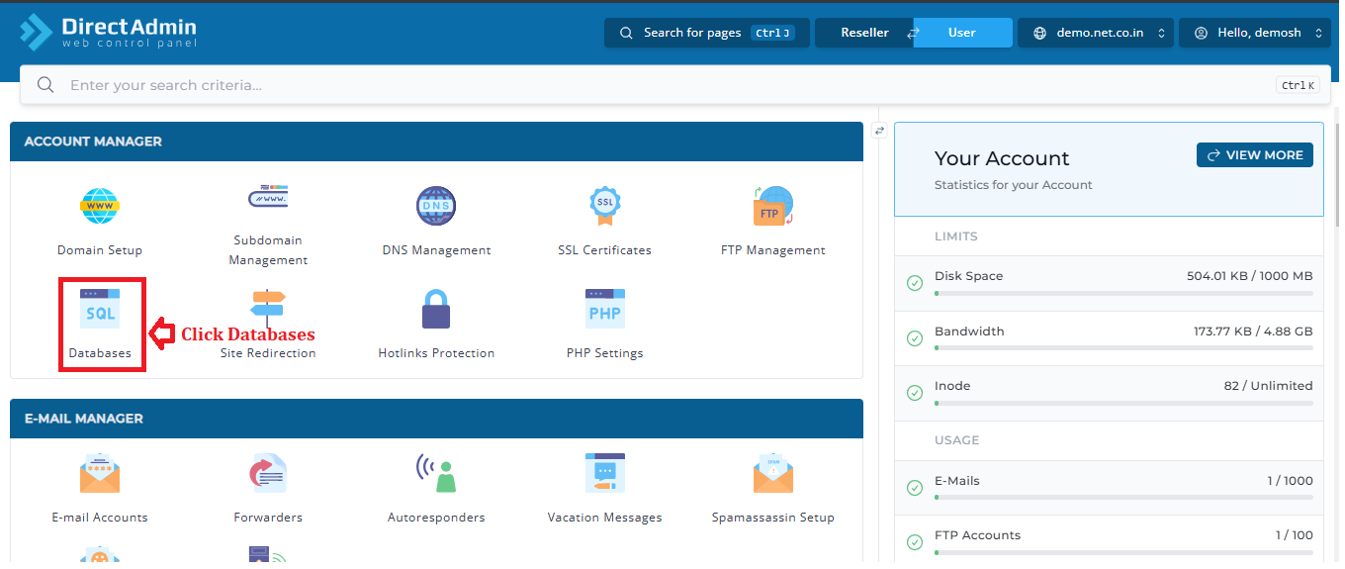Open the E-mail Accounts envelope icon

click(x=100, y=474)
